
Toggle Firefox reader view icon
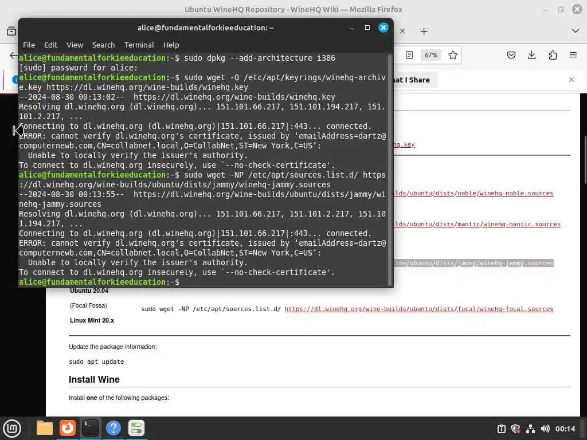pyautogui.click(x=409, y=55)
